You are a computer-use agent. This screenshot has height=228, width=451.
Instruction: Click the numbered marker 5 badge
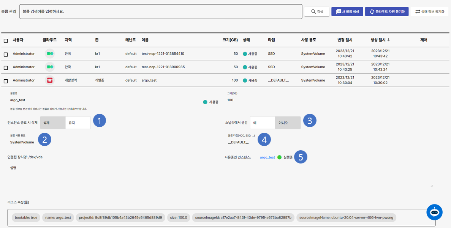click(x=301, y=157)
